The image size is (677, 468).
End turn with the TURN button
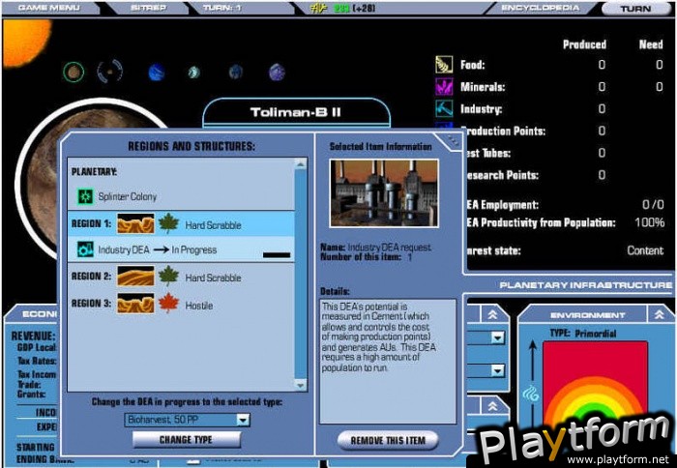click(x=635, y=8)
